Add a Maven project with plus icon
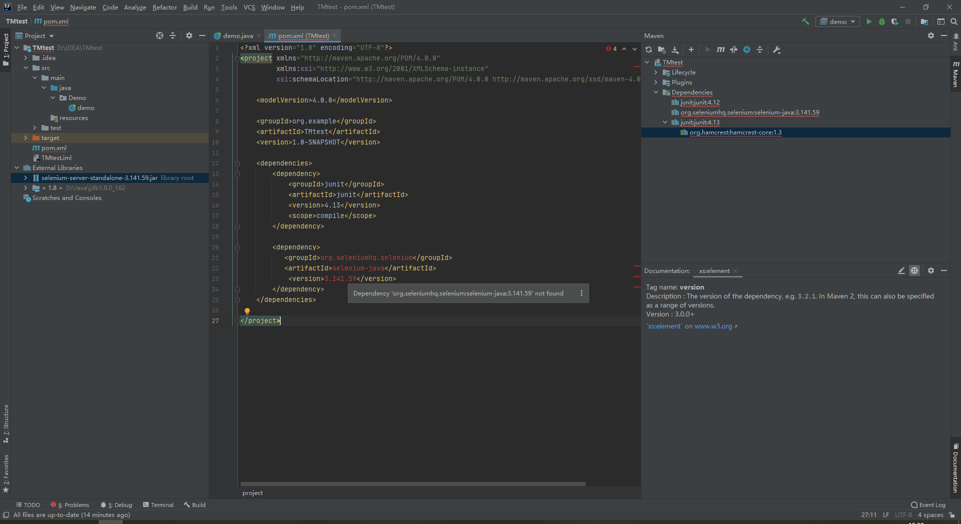Image resolution: width=961 pixels, height=524 pixels. click(691, 49)
